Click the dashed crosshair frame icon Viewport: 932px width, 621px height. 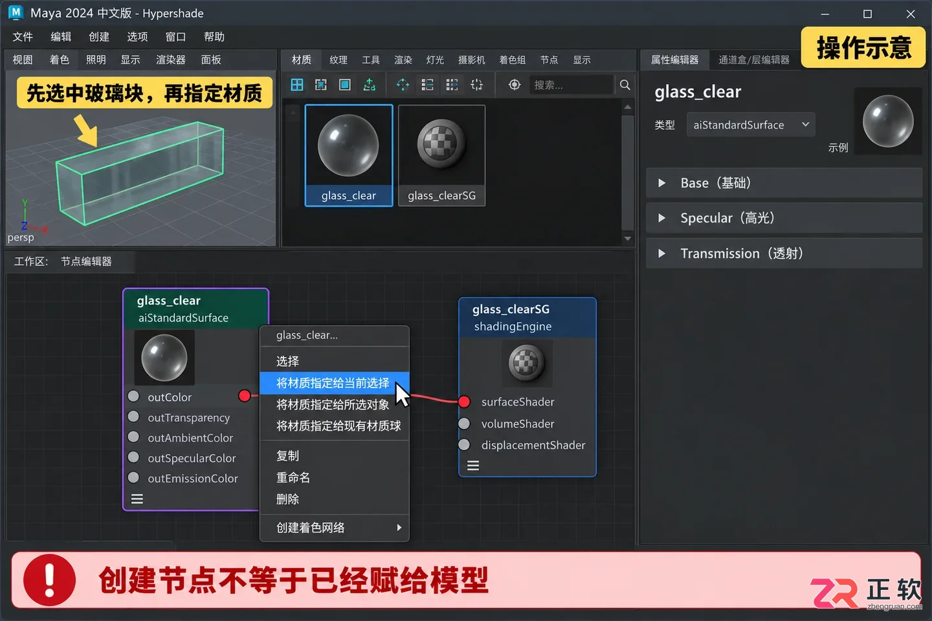coord(477,85)
